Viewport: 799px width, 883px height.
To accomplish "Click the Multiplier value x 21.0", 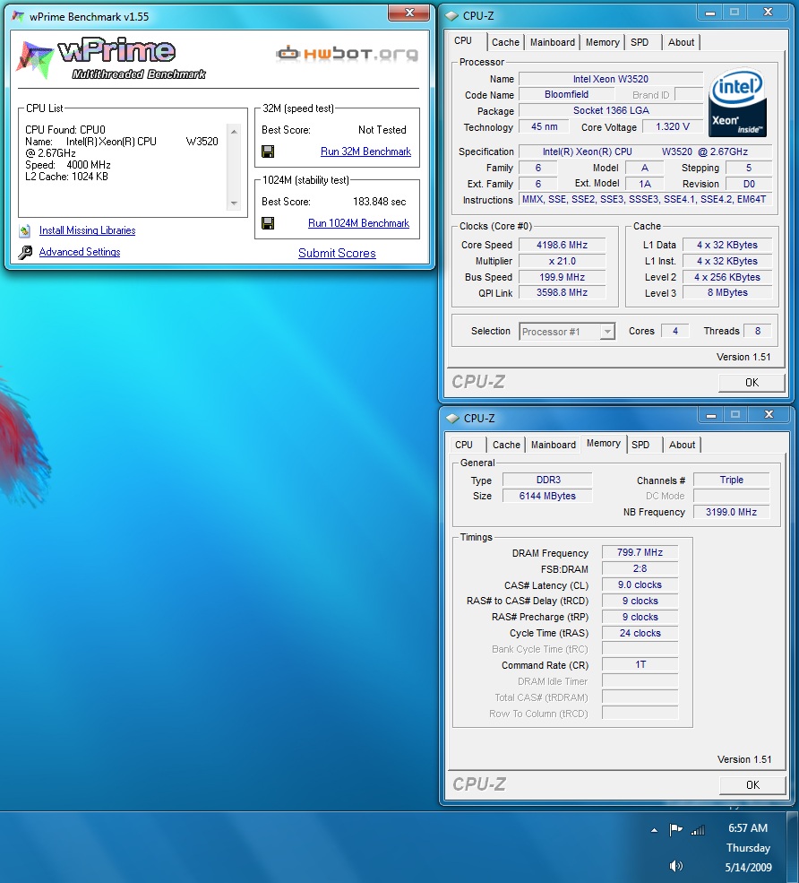I will coord(562,261).
